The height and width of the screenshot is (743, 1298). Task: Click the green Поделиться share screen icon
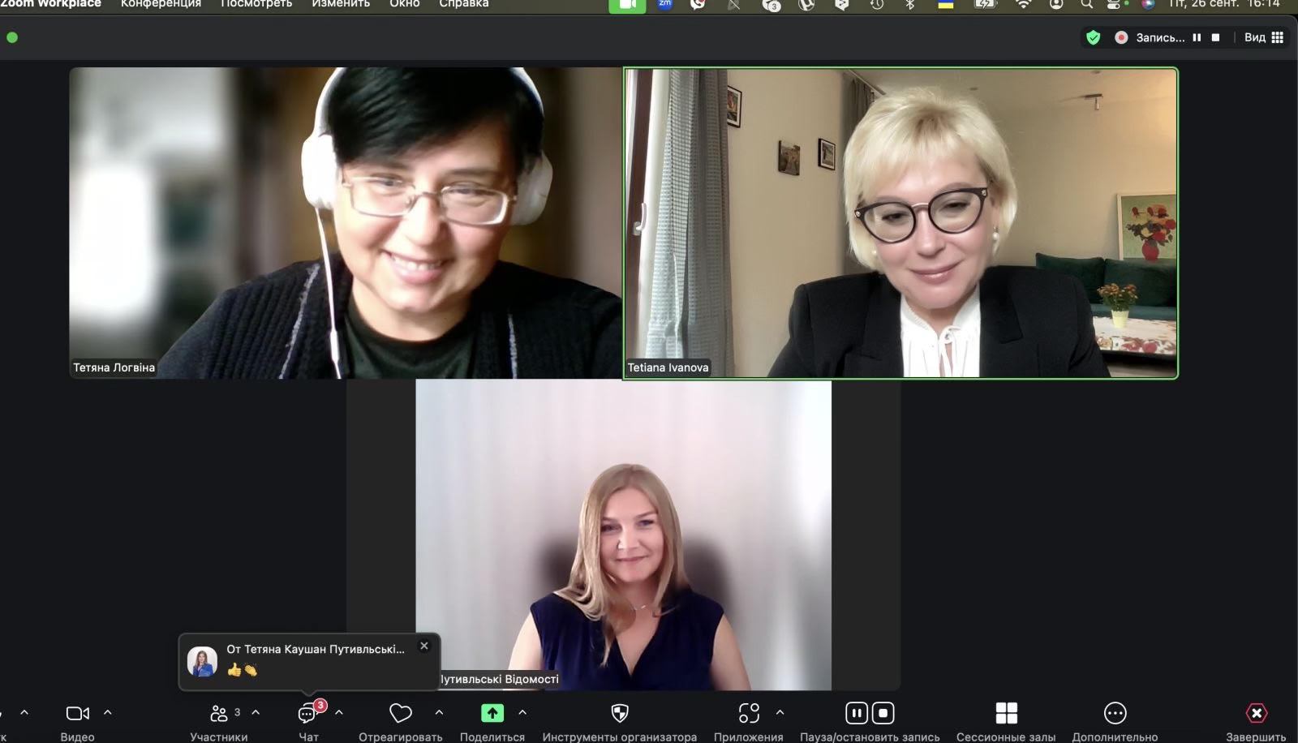492,714
